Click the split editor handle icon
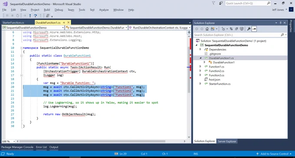The width and height of the screenshot is (295, 158). [x=189, y=32]
